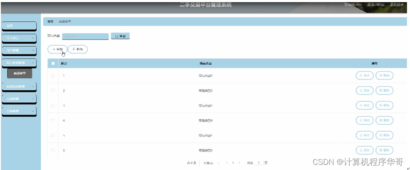Expand the 用户管理 sidebar menu
The image size is (410, 170).
(19, 51)
